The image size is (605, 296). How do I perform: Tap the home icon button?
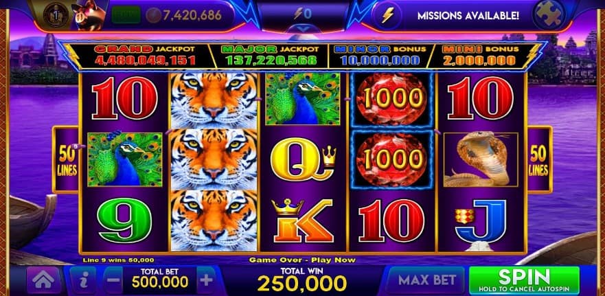click(44, 280)
